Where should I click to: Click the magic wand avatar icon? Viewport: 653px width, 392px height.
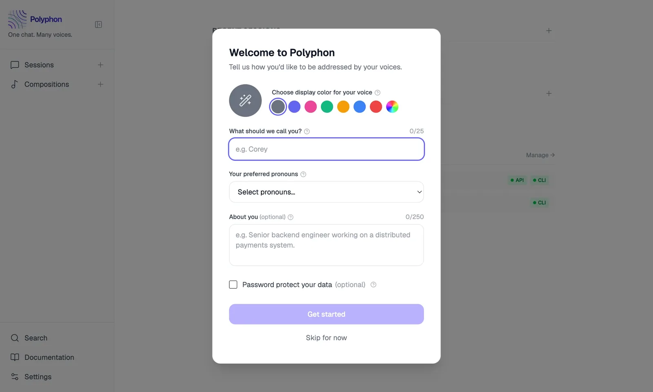point(245,100)
